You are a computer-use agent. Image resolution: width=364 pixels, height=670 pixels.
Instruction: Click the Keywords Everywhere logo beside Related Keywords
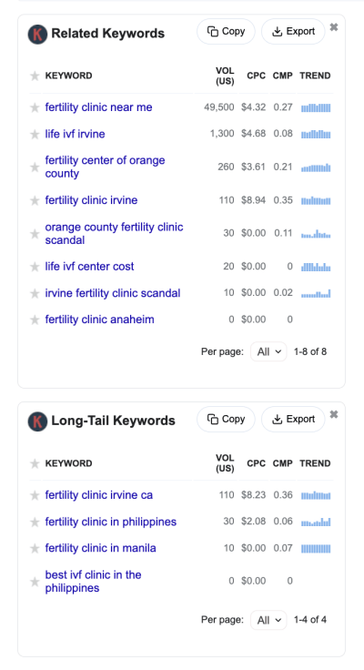(37, 35)
